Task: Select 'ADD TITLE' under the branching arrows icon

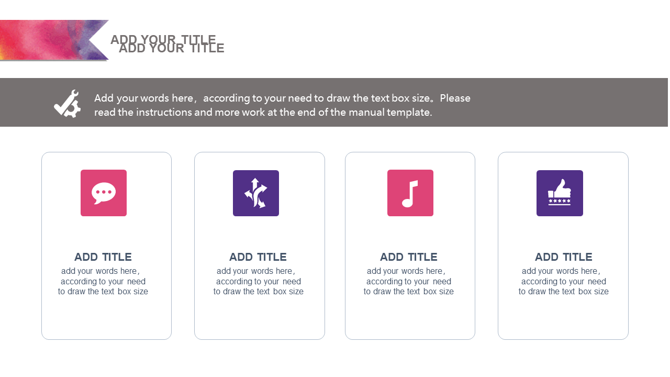Action: coord(258,257)
